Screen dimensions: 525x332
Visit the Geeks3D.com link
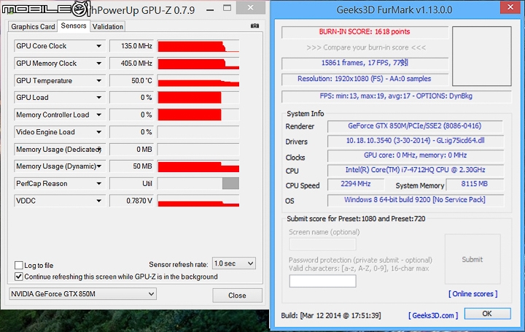(x=433, y=315)
